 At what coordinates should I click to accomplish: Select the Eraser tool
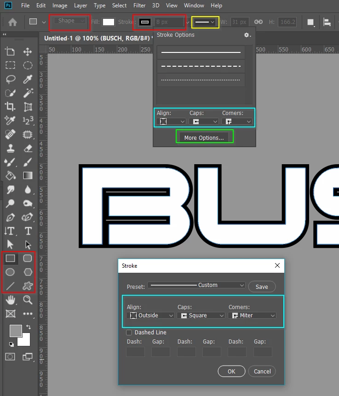(28, 148)
